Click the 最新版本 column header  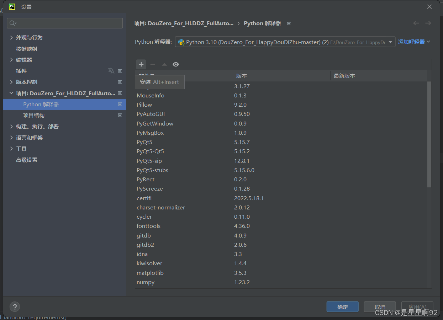coord(379,76)
